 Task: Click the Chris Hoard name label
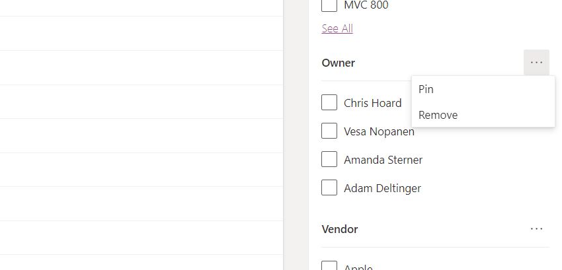372,103
